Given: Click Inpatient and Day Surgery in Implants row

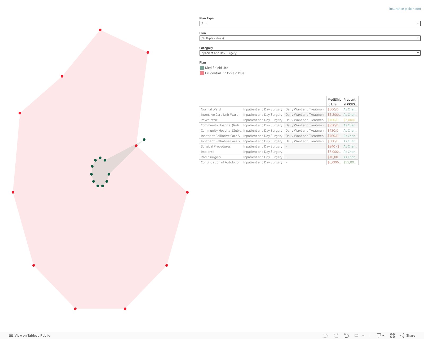Looking at the screenshot, I should coord(263,152).
